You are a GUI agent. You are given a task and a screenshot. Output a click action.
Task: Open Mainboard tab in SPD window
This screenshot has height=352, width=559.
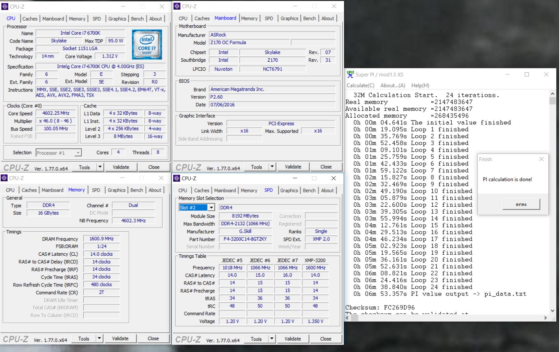225,190
